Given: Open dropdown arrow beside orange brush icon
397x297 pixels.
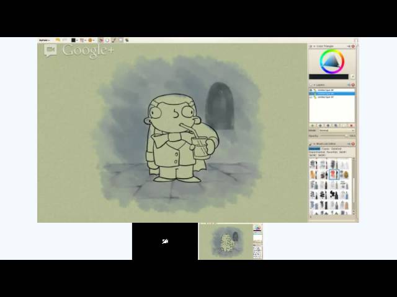Looking at the screenshot, I should pos(94,40).
